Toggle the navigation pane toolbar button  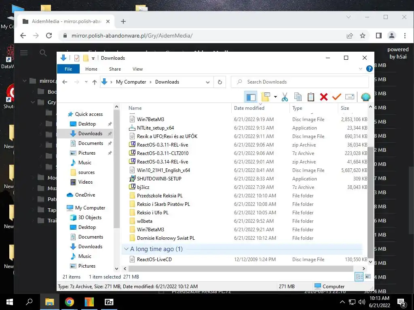251,97
